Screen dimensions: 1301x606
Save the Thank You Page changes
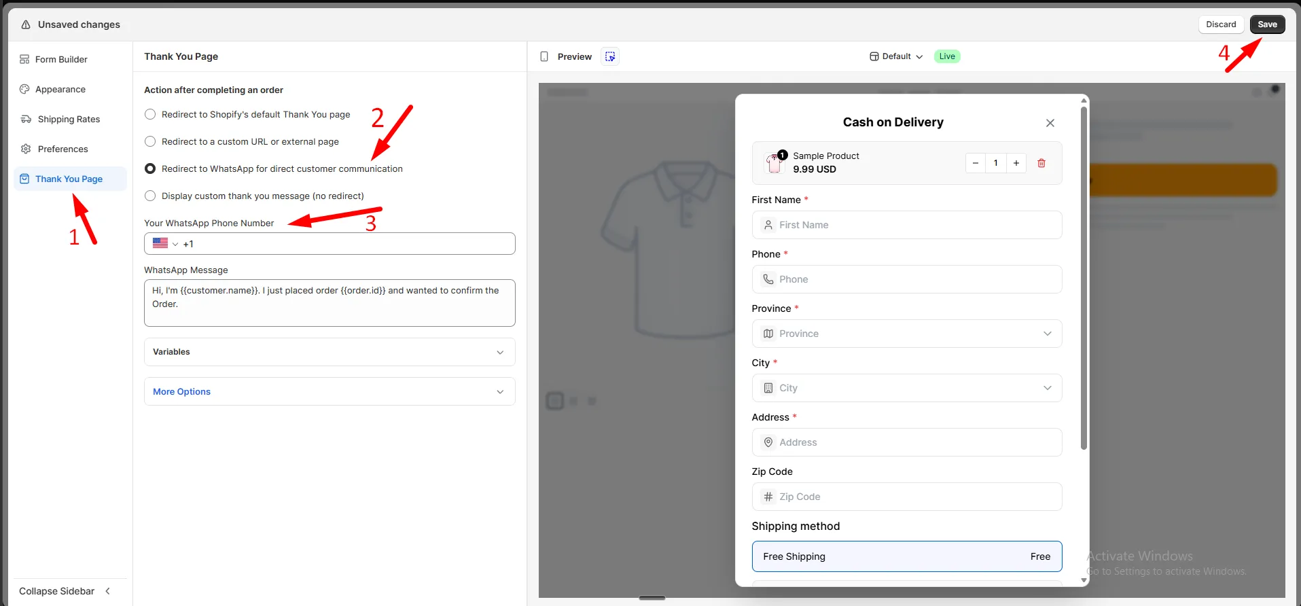point(1267,24)
